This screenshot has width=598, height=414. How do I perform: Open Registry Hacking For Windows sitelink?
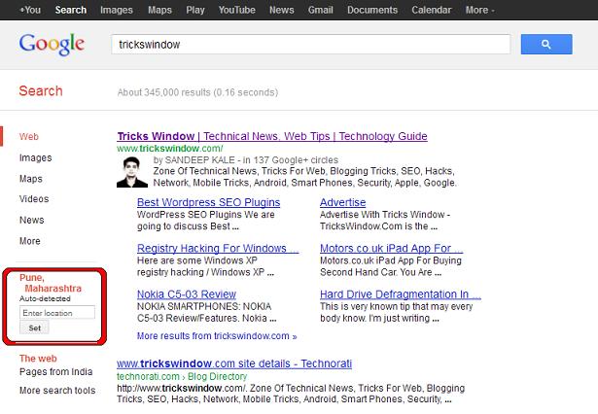(218, 248)
